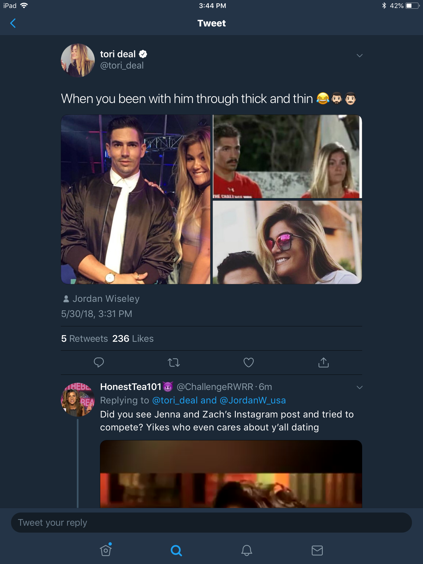View the 236 Likes list

[133, 338]
